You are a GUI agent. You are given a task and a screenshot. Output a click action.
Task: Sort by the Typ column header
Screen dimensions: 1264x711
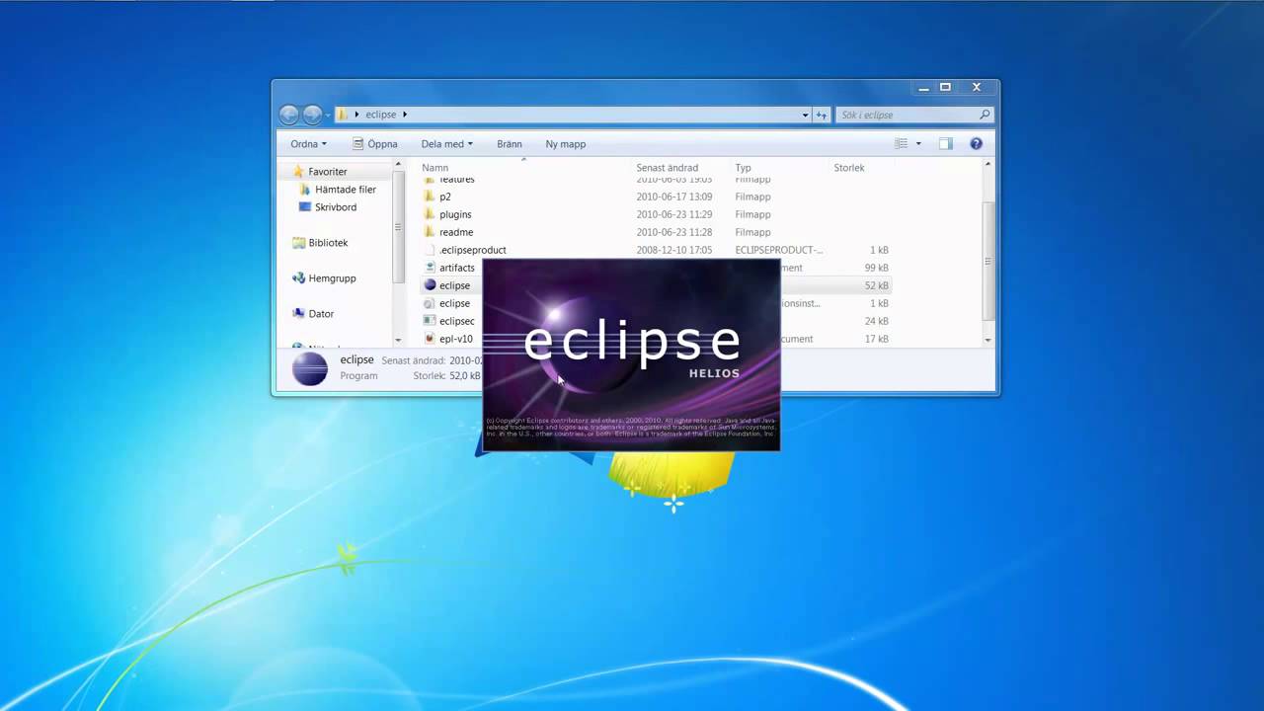743,168
